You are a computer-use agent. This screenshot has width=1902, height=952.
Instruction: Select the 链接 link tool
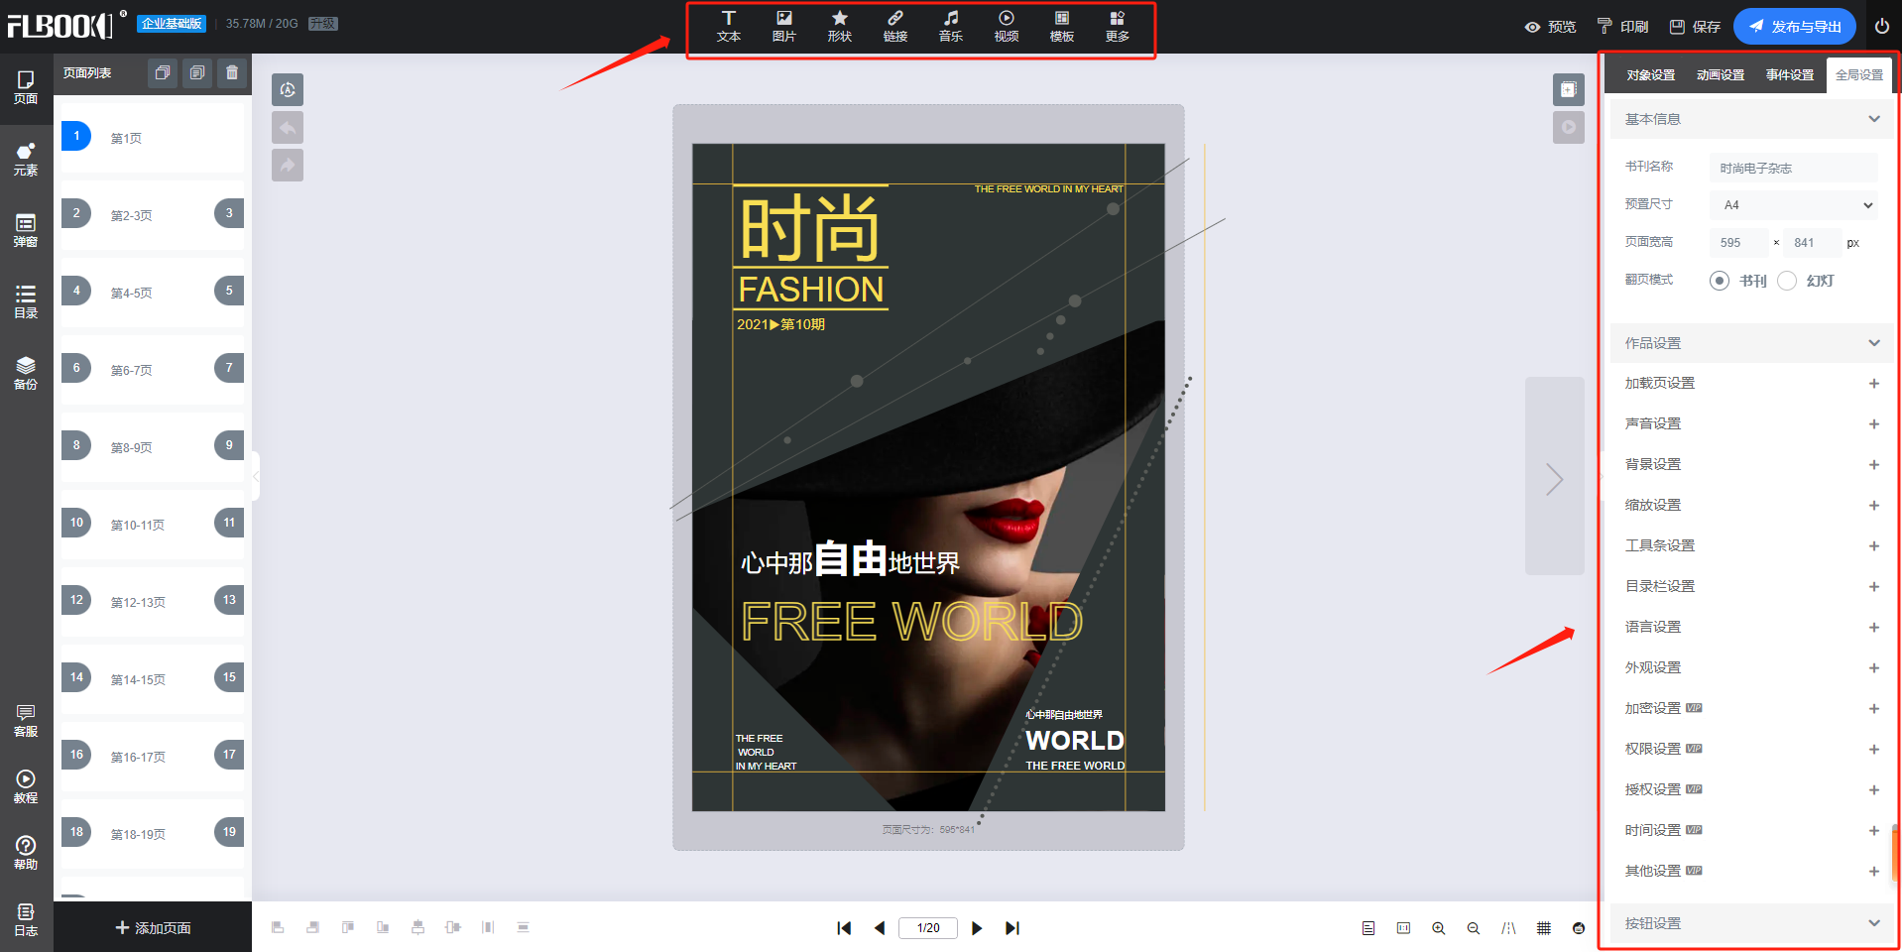tap(895, 27)
